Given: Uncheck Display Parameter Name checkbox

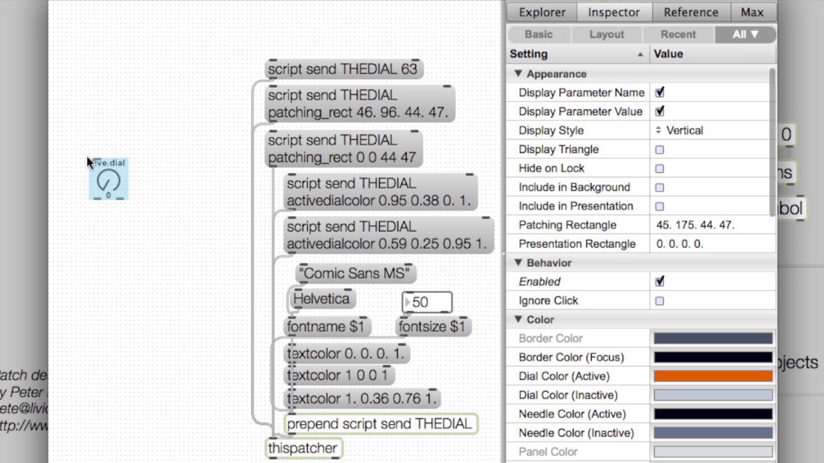Looking at the screenshot, I should [659, 93].
